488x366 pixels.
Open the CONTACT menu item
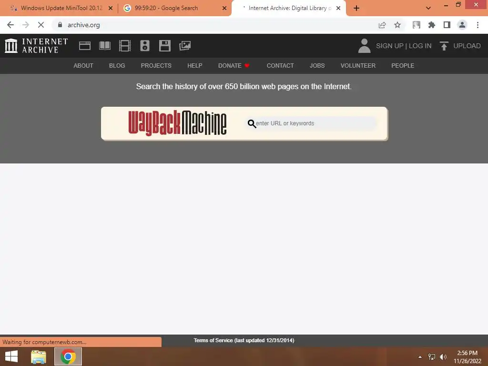point(280,66)
